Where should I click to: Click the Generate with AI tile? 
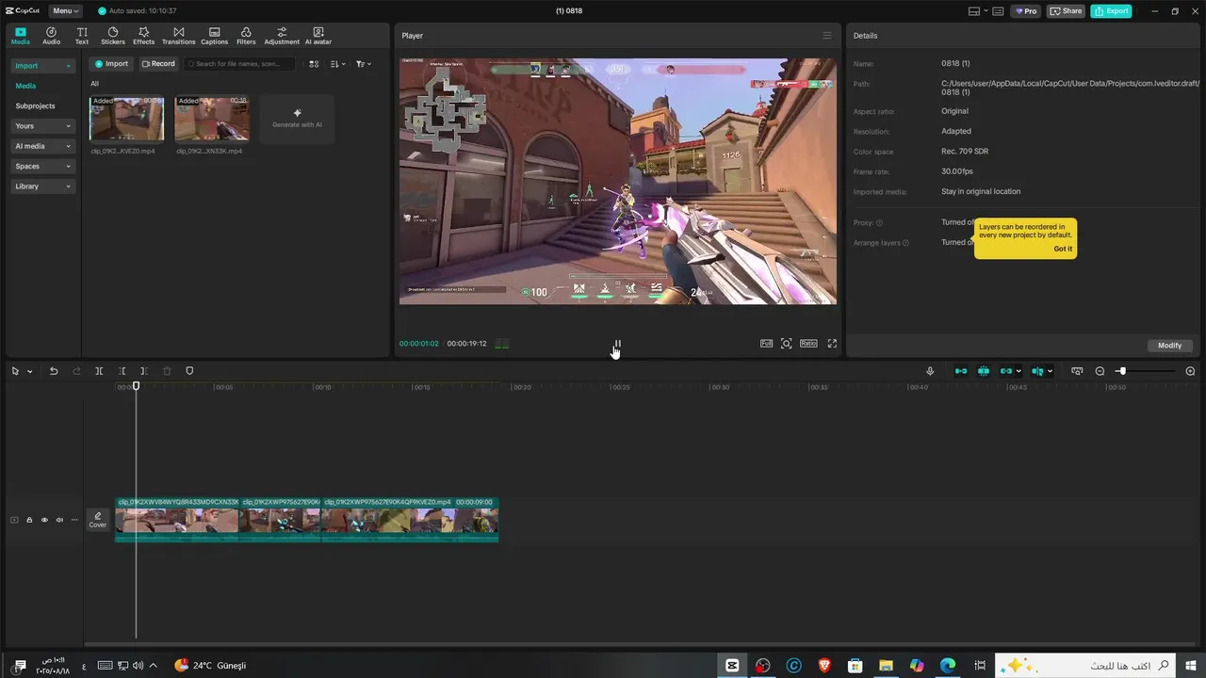pyautogui.click(x=297, y=119)
